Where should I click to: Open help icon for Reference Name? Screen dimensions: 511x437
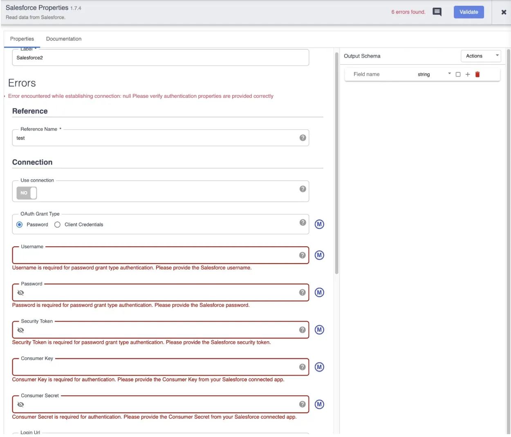coord(303,138)
